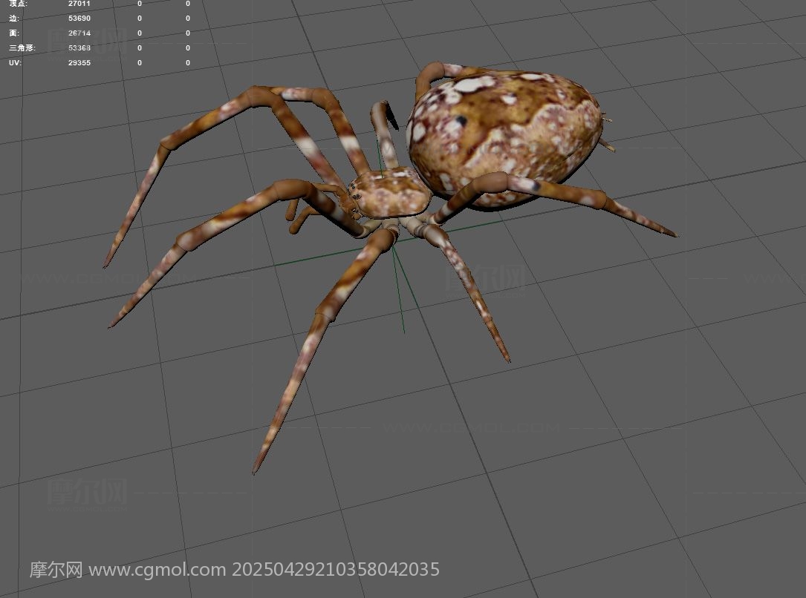Select the spider's small head carapace
Screen dimensions: 806x598
393,193
